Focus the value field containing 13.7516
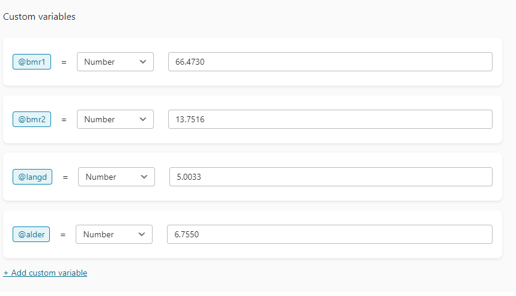The image size is (516, 296). pos(330,119)
